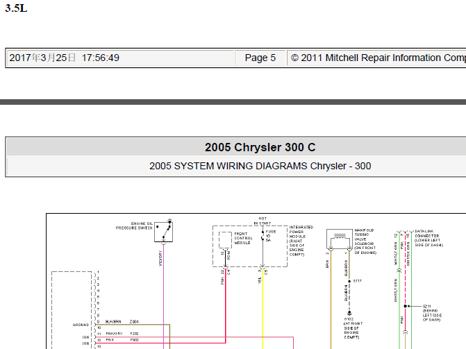This screenshot has height=349, width=466.
Task: Click the "Z004" circuit label
Action: coord(134,322)
